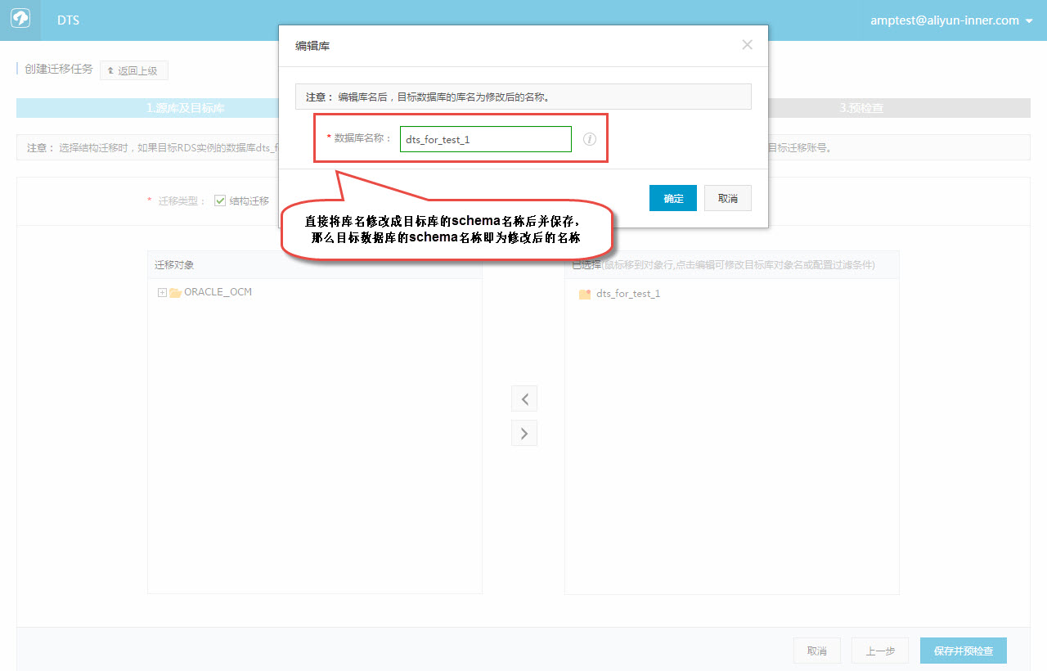Viewport: 1047px width, 671px height.
Task: Click the right arrow to add migration objects
Action: (523, 433)
